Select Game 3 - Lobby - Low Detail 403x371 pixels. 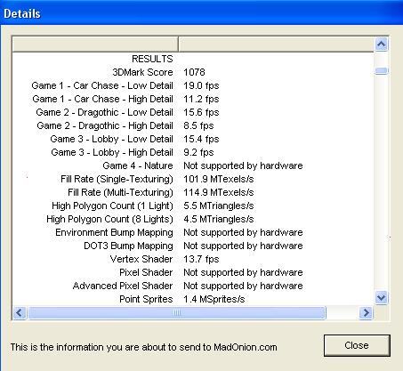111,139
